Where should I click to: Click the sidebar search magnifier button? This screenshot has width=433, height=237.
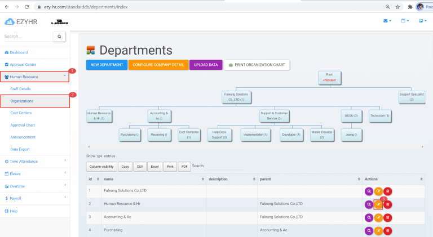pos(59,37)
